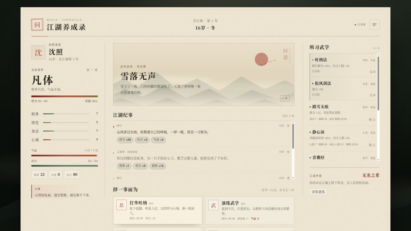411x231 pixels.
Task: Click the 青石镇 · 第 1 年 header text
Action: click(x=205, y=21)
